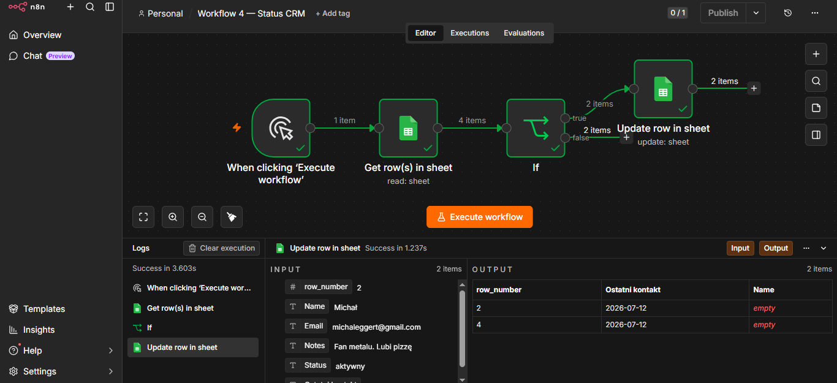The width and height of the screenshot is (837, 383).
Task: Click 4 items connection label
Action: tap(472, 121)
